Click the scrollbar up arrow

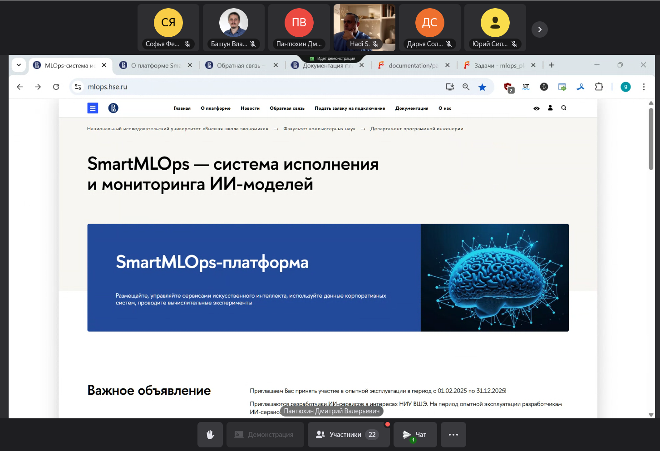click(651, 103)
